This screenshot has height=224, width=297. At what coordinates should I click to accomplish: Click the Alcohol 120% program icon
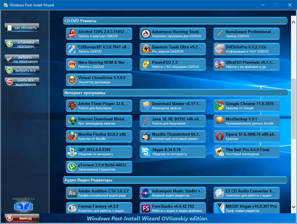tap(72, 34)
